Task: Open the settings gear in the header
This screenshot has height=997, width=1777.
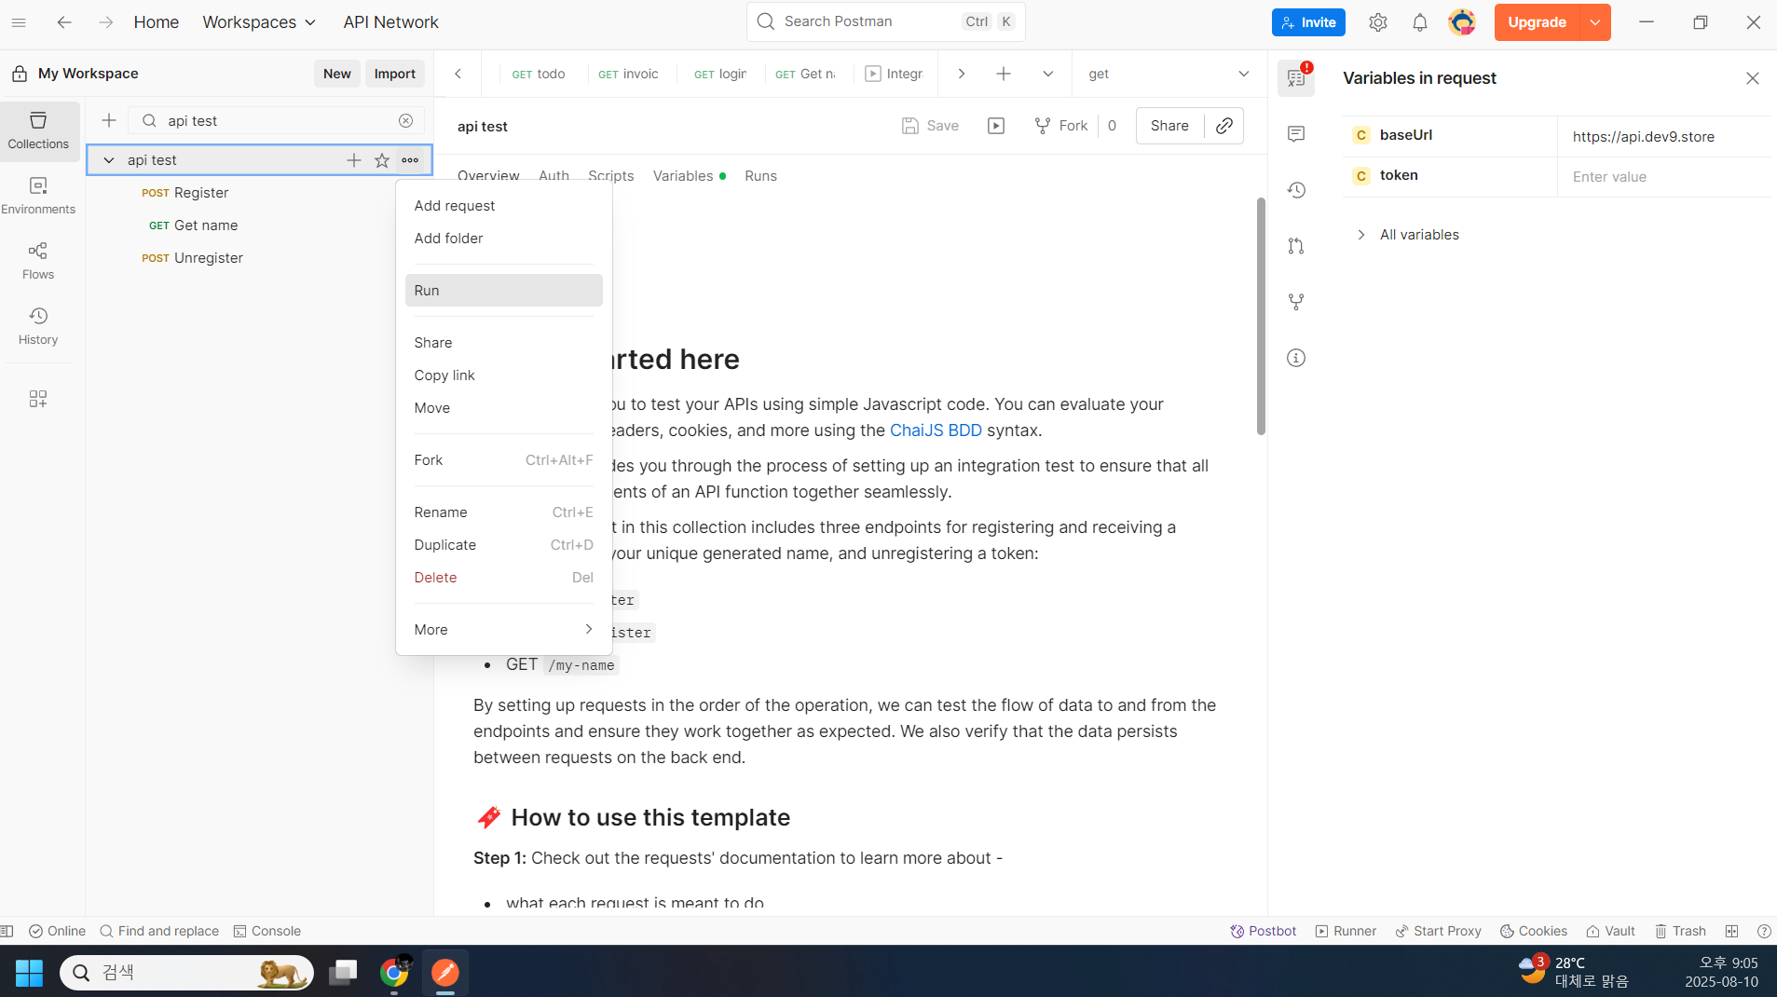Action: point(1378,22)
